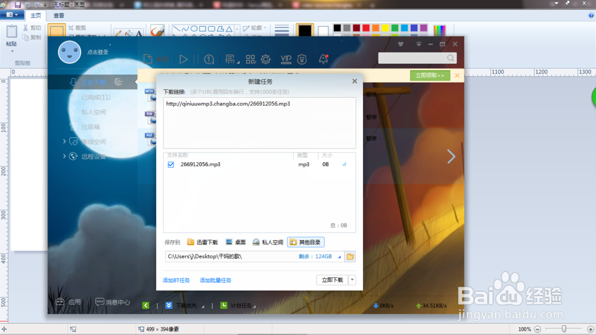
Task: Open the Paint file menu button
Action: click(12, 15)
